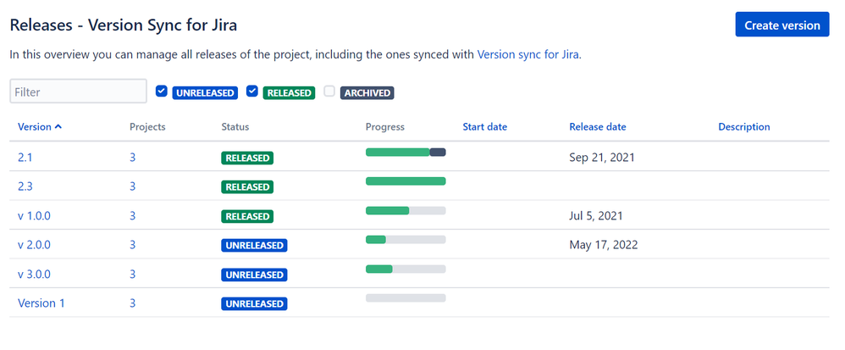Click progress bar of version 2.1
The image size is (845, 350).
[406, 152]
